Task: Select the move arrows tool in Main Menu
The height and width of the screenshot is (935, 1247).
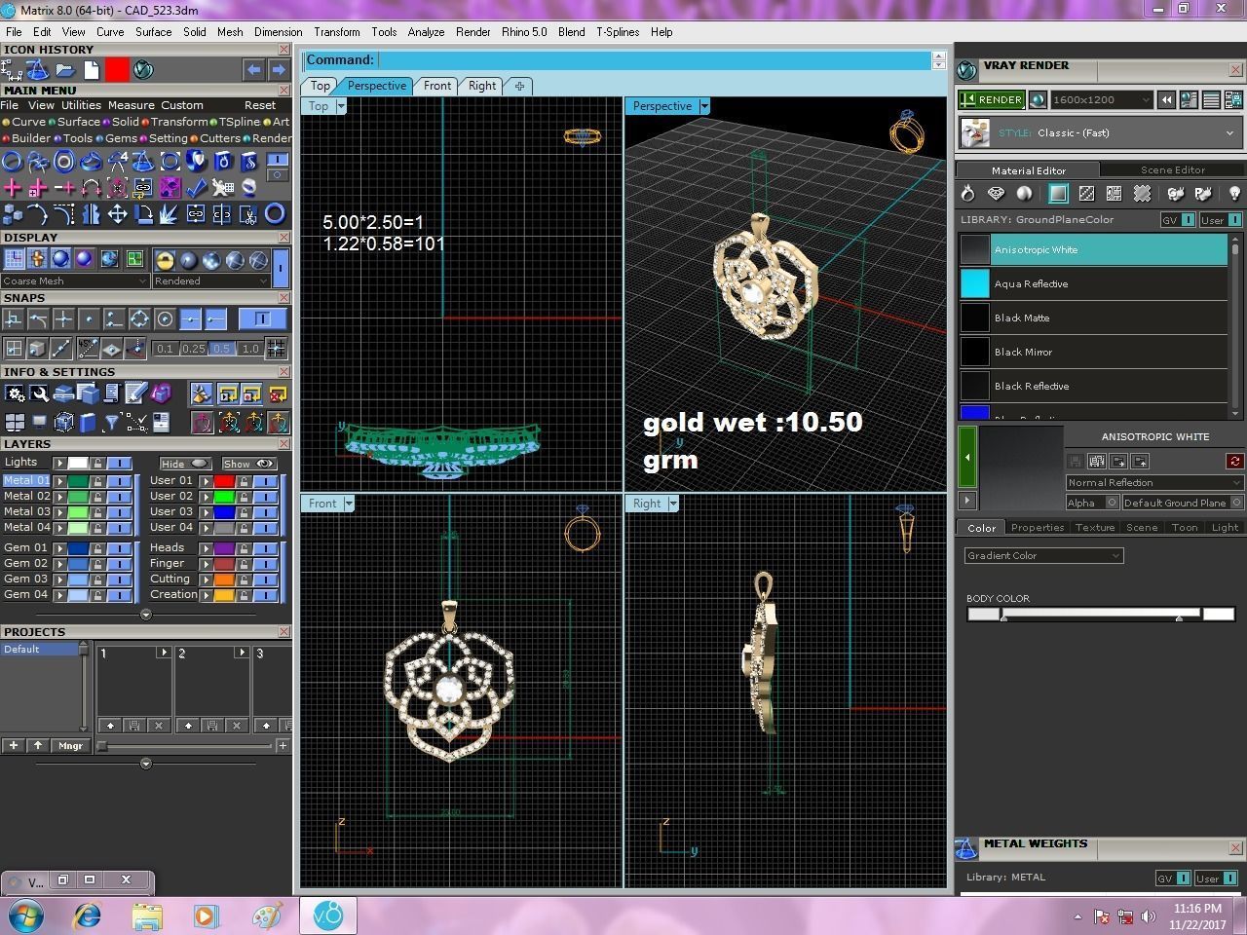Action: pos(117,214)
